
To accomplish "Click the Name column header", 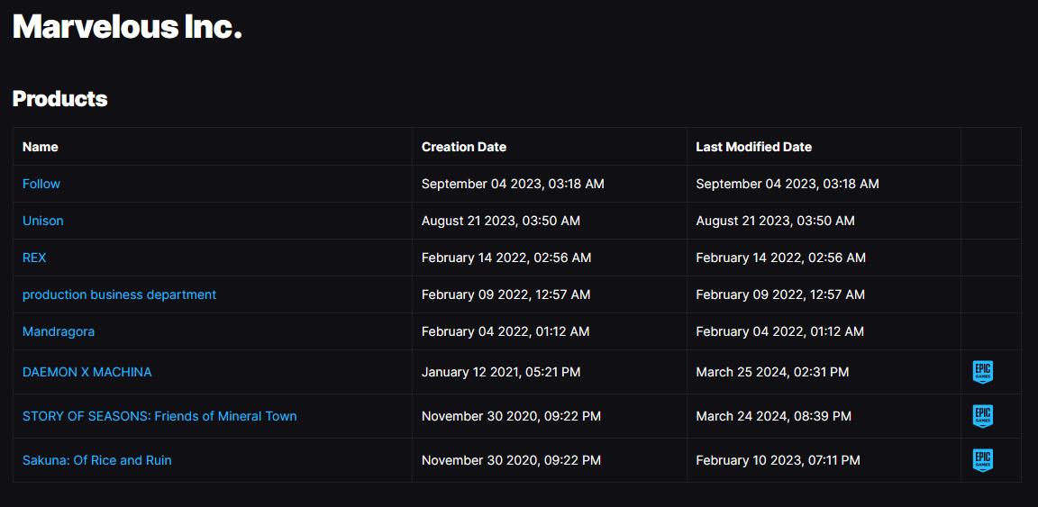I will pos(41,147).
